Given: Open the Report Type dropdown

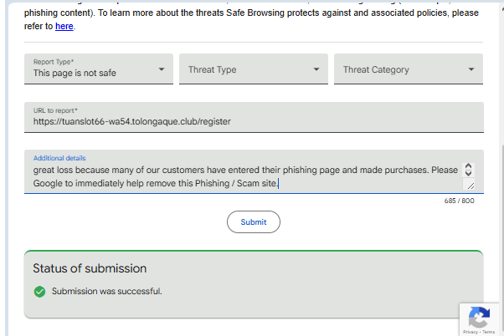Looking at the screenshot, I should coord(99,69).
